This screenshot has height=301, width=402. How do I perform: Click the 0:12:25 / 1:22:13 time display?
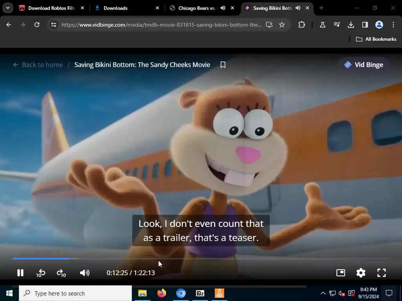point(130,273)
